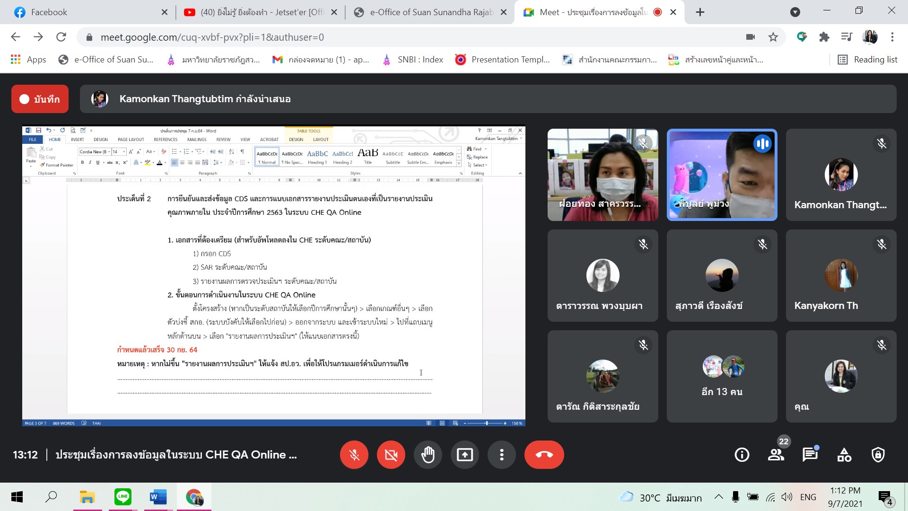The width and height of the screenshot is (908, 511).
Task: Show meeting details info icon
Action: pos(742,455)
